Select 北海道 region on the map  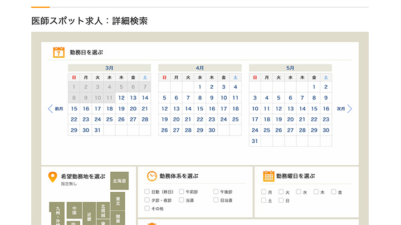pos(120,181)
